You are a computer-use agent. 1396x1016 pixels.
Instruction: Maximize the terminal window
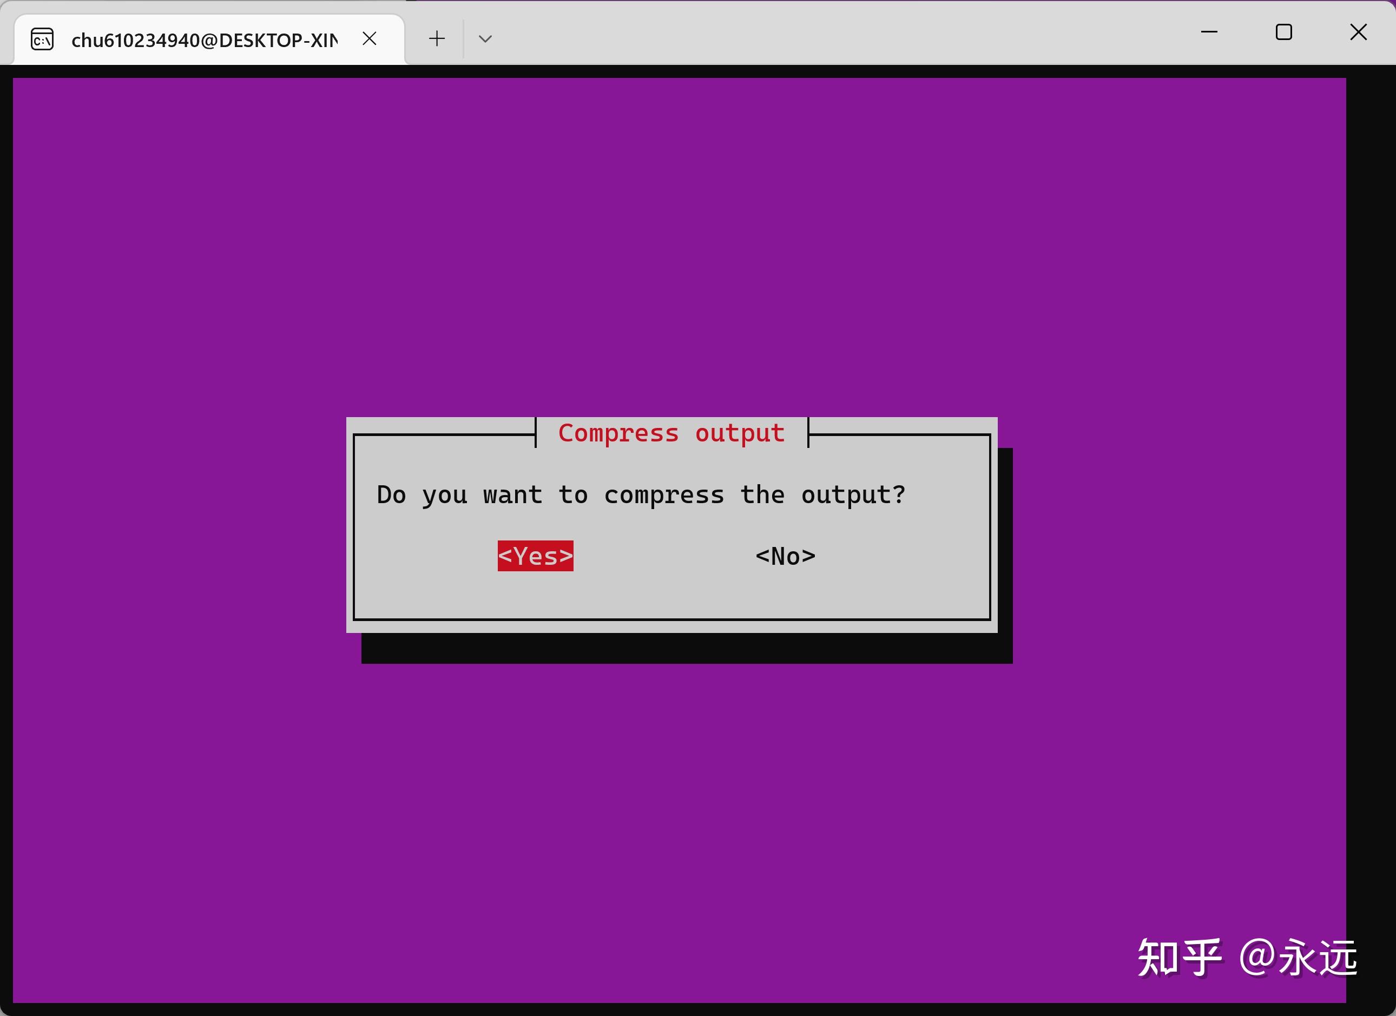[1283, 32]
